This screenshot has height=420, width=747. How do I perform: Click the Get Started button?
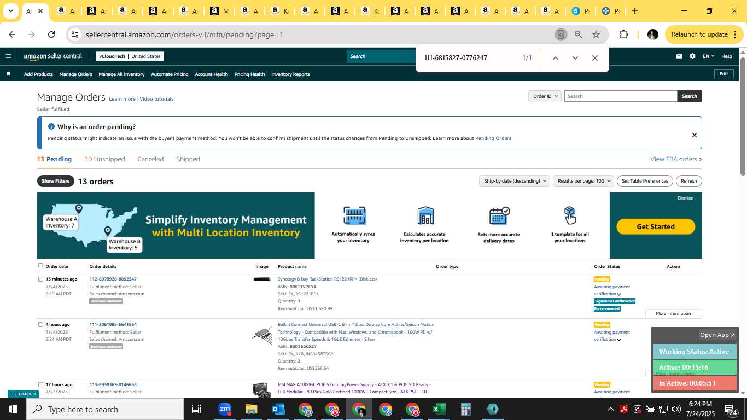click(x=656, y=226)
